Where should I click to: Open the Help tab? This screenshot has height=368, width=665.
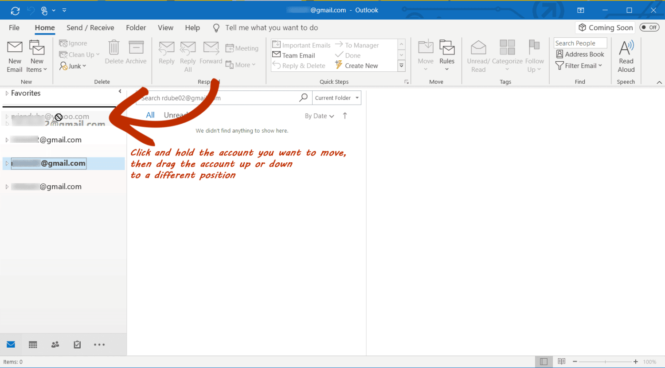[192, 27]
